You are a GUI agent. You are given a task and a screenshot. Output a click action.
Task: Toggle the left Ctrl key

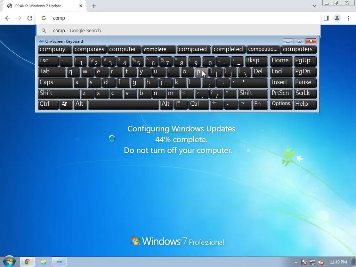point(48,105)
